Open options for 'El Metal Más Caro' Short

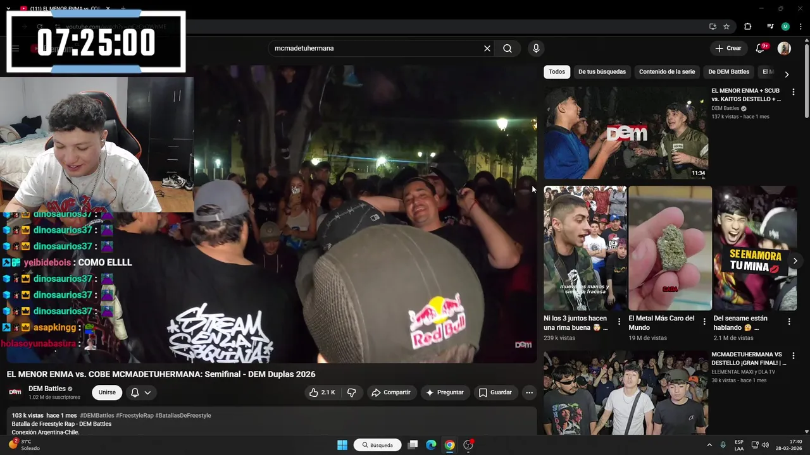click(704, 322)
